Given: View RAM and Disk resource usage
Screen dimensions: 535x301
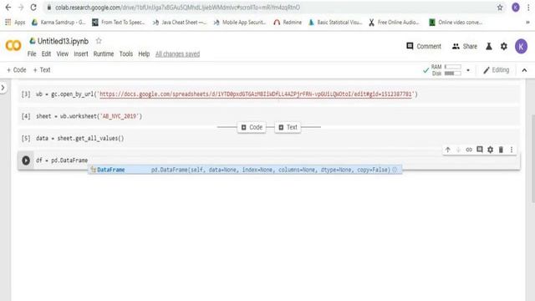Looking at the screenshot, I should click(446, 70).
